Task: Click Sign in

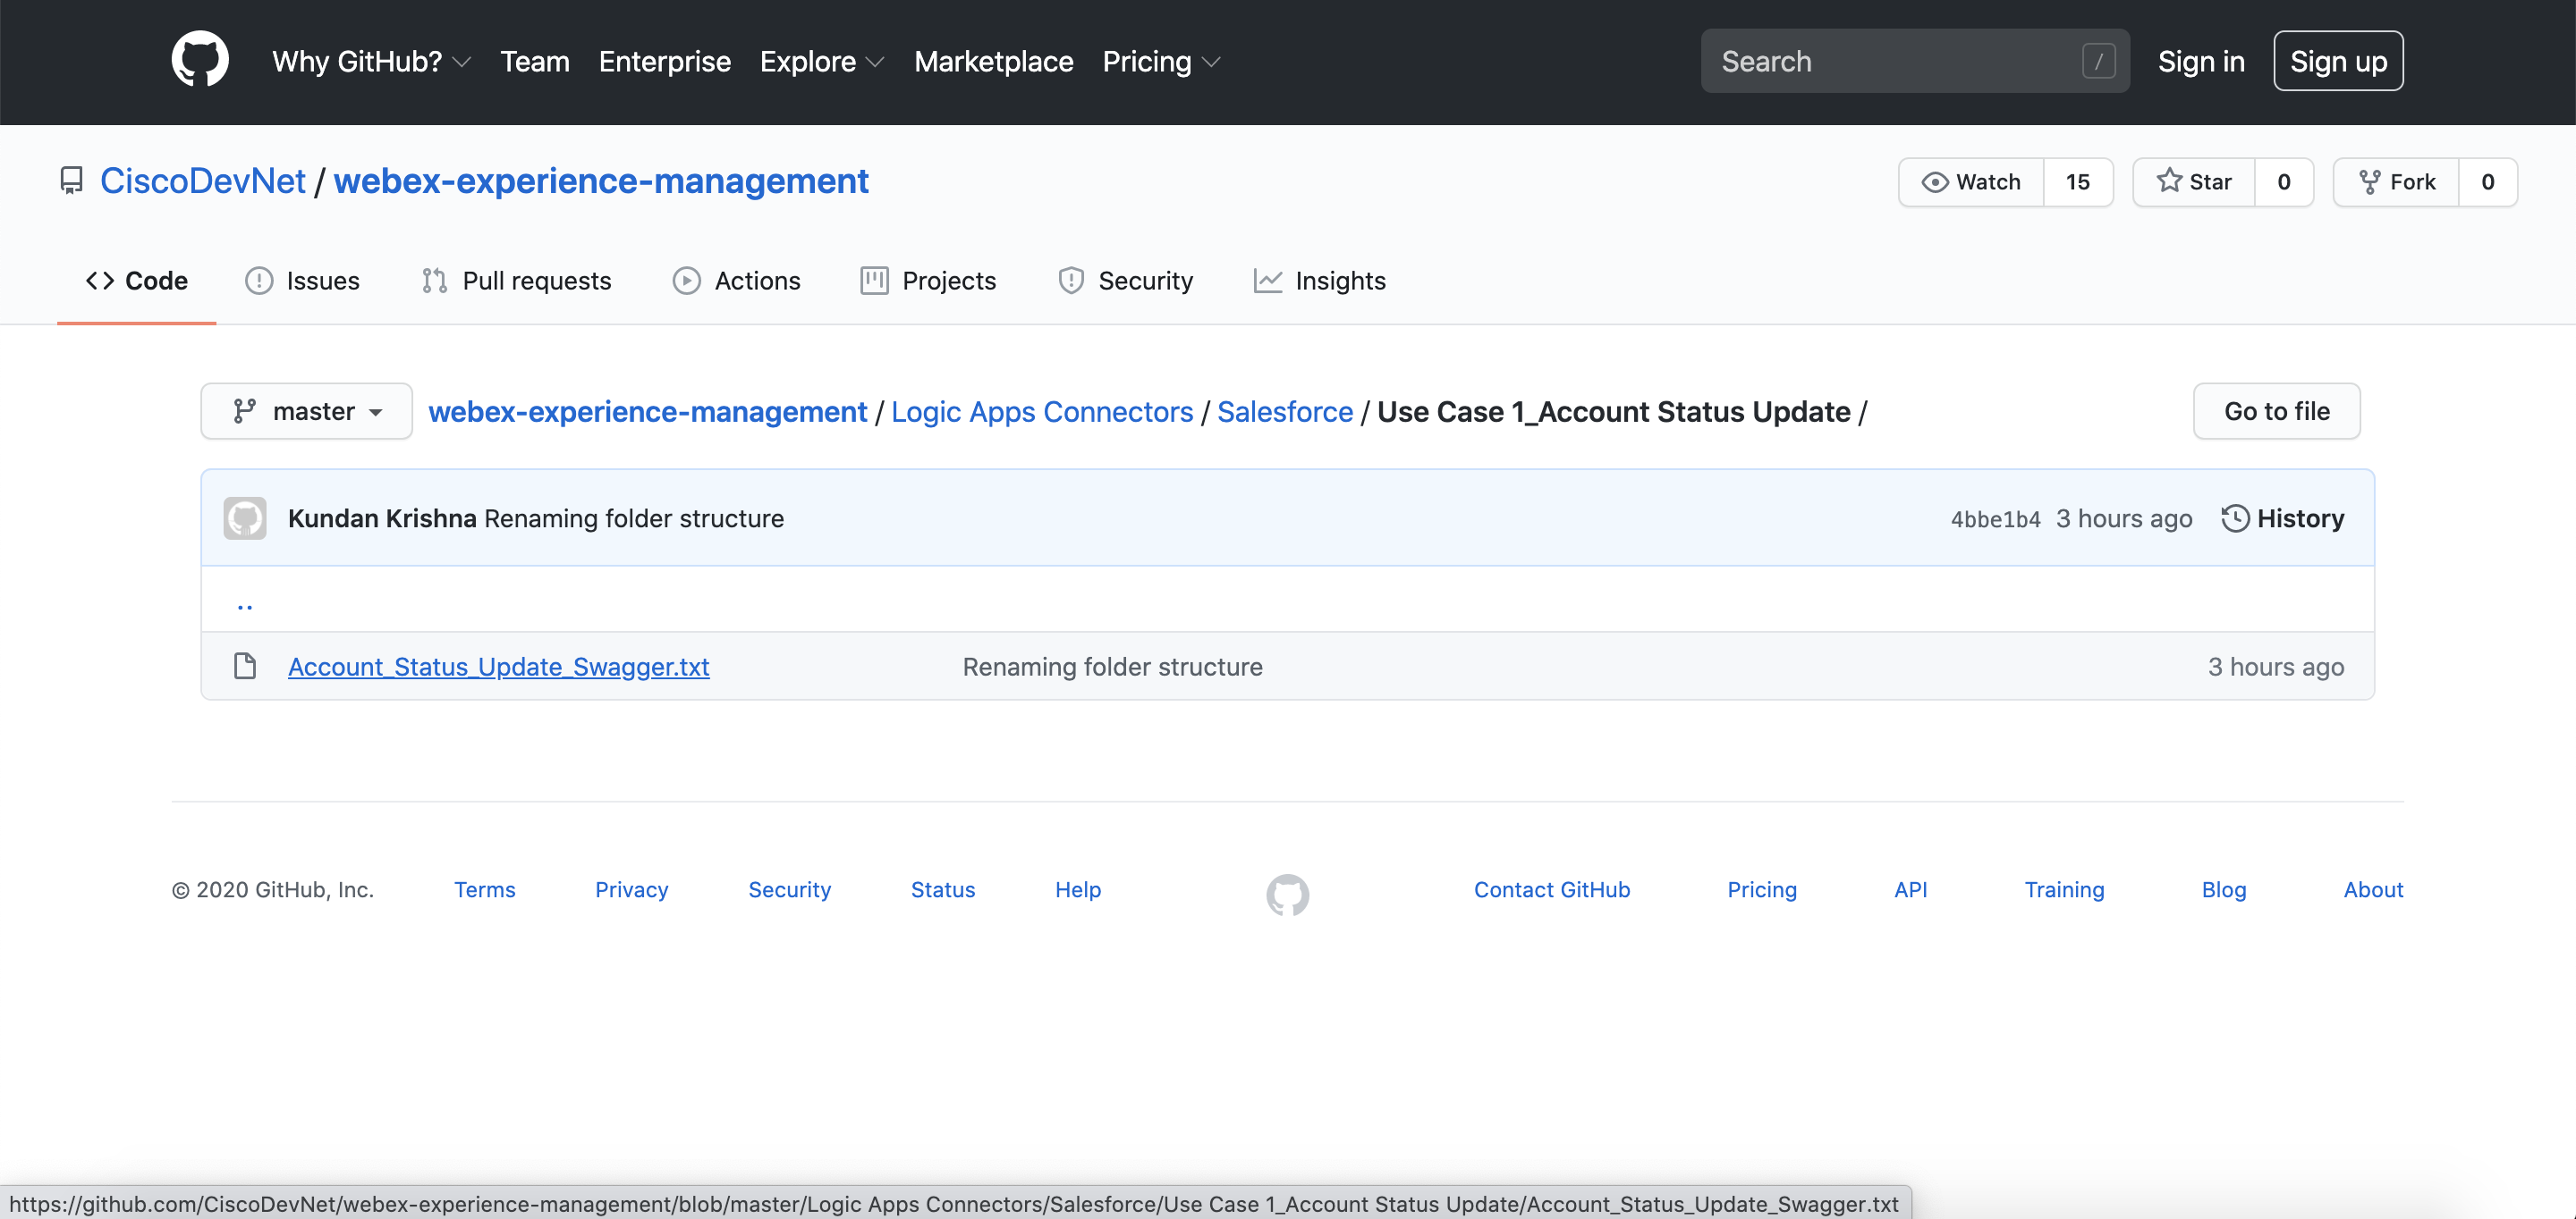Action: tap(2201, 62)
